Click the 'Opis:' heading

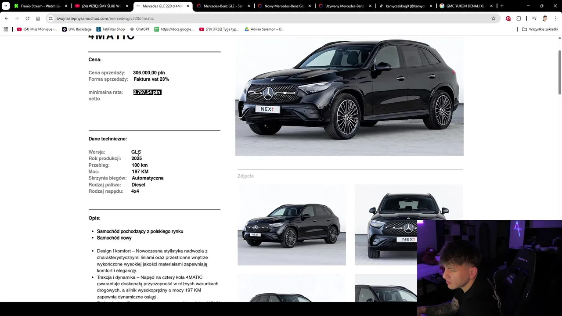coord(94,218)
